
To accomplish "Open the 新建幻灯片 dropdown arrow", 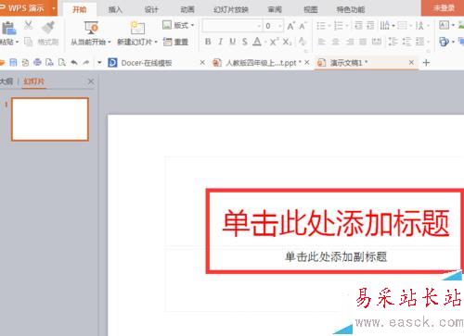I will pyautogui.click(x=156, y=42).
